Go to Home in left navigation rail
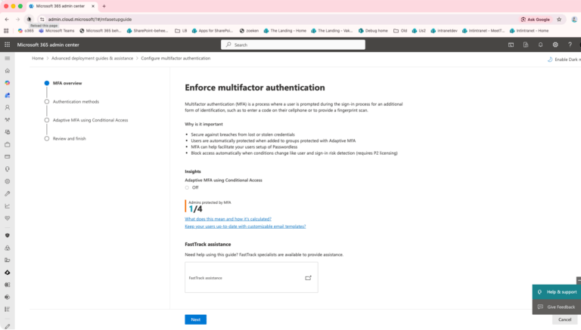Viewport: 581px width, 330px height. 7,71
